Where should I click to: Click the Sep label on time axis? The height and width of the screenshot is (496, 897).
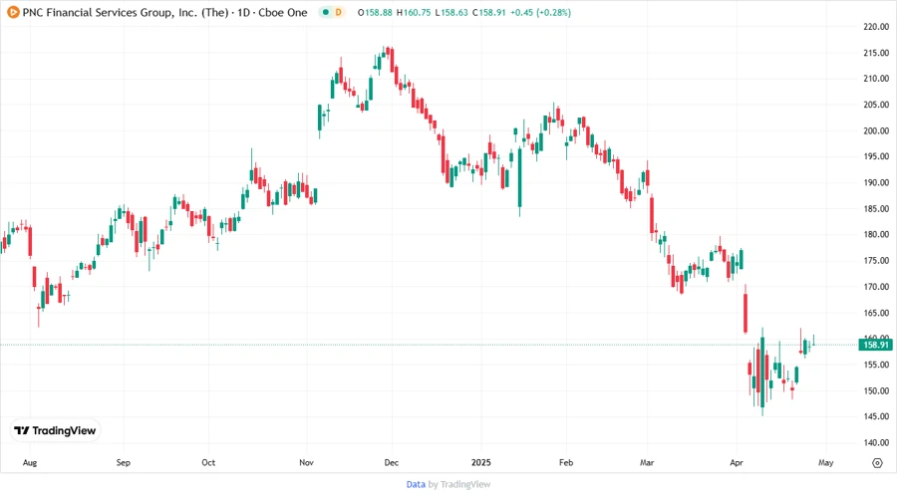click(x=123, y=463)
